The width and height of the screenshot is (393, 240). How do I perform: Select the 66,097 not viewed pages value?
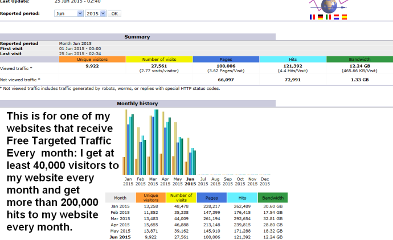[x=226, y=80]
